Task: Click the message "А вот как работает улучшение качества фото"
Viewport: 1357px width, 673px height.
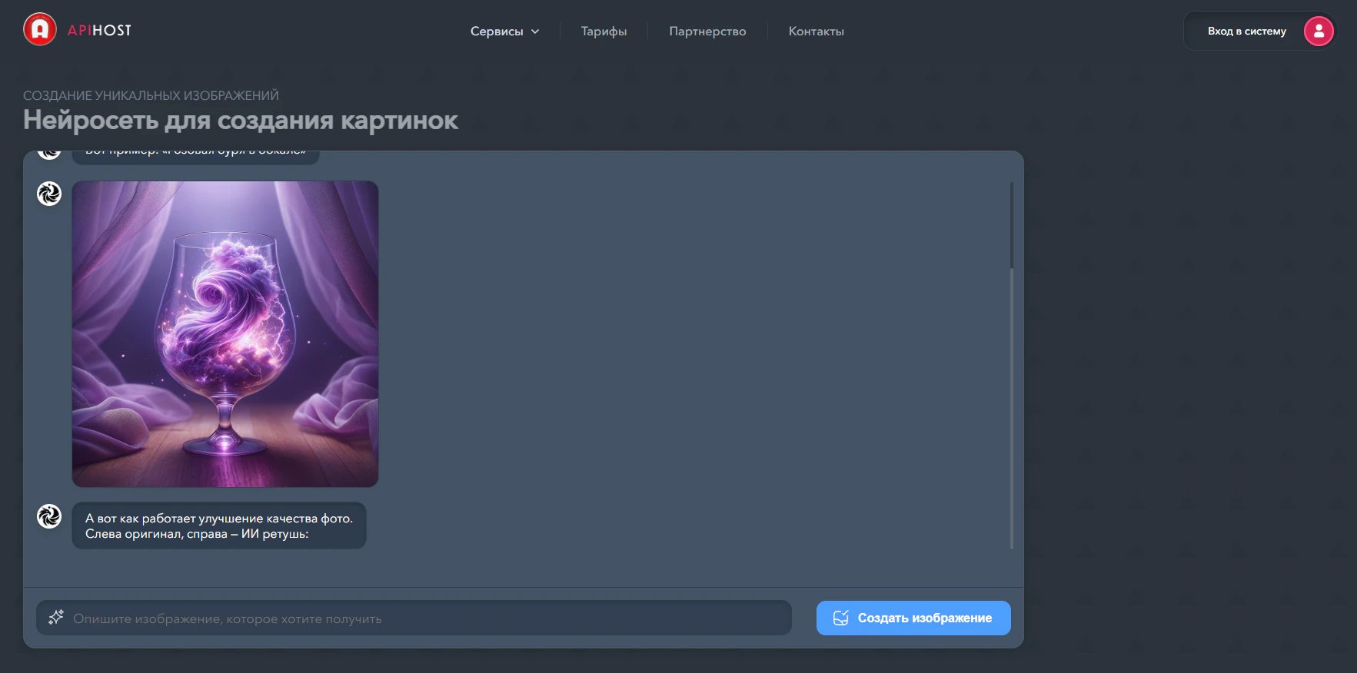Action: [219, 526]
